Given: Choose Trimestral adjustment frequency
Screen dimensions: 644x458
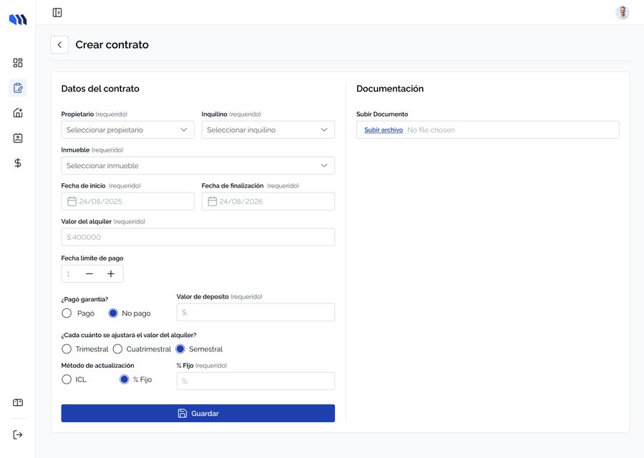Looking at the screenshot, I should point(67,349).
